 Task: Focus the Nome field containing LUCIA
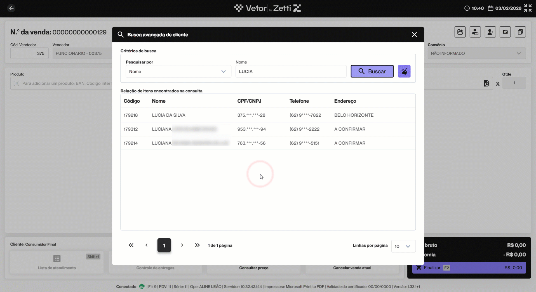tap(291, 71)
